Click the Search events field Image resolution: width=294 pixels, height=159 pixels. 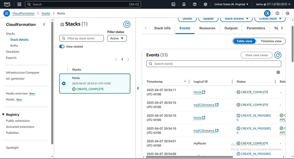(214, 64)
